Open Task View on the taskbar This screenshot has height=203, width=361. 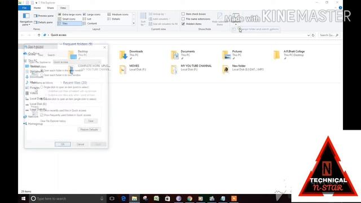(x=112, y=198)
